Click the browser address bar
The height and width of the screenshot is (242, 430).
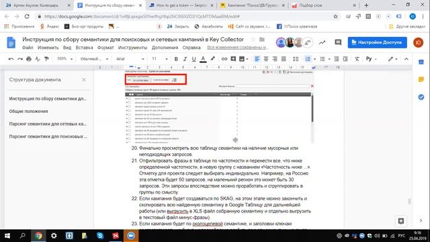pos(187,16)
